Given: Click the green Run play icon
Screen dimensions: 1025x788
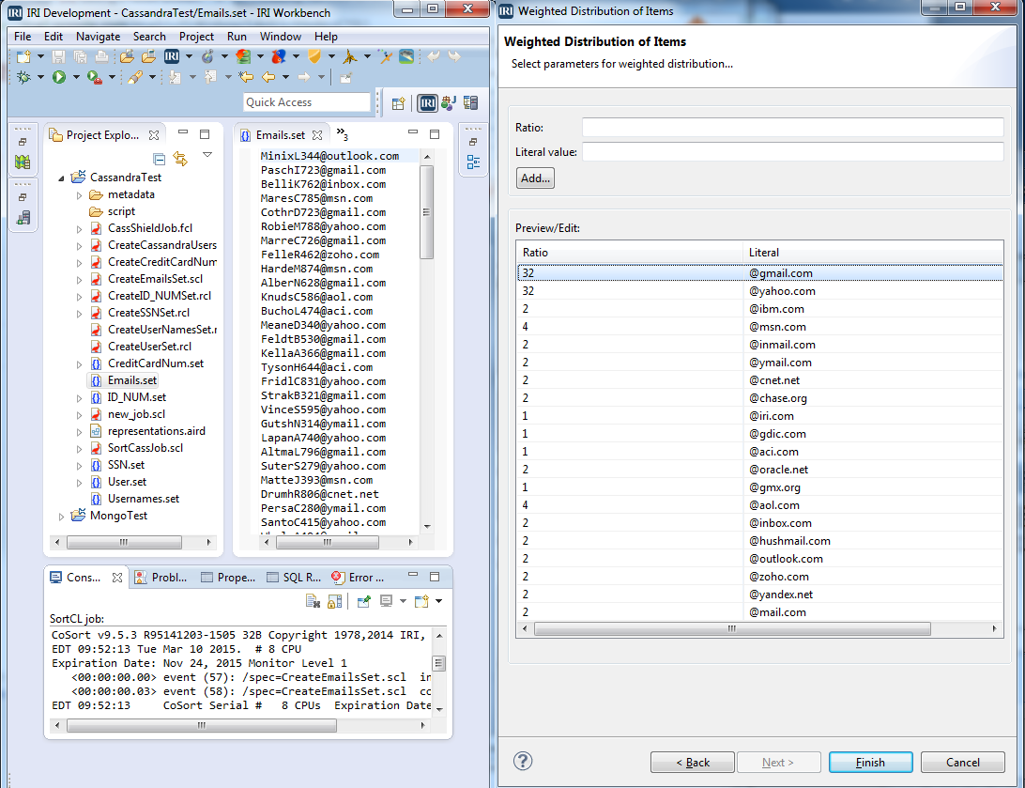Looking at the screenshot, I should pyautogui.click(x=59, y=77).
